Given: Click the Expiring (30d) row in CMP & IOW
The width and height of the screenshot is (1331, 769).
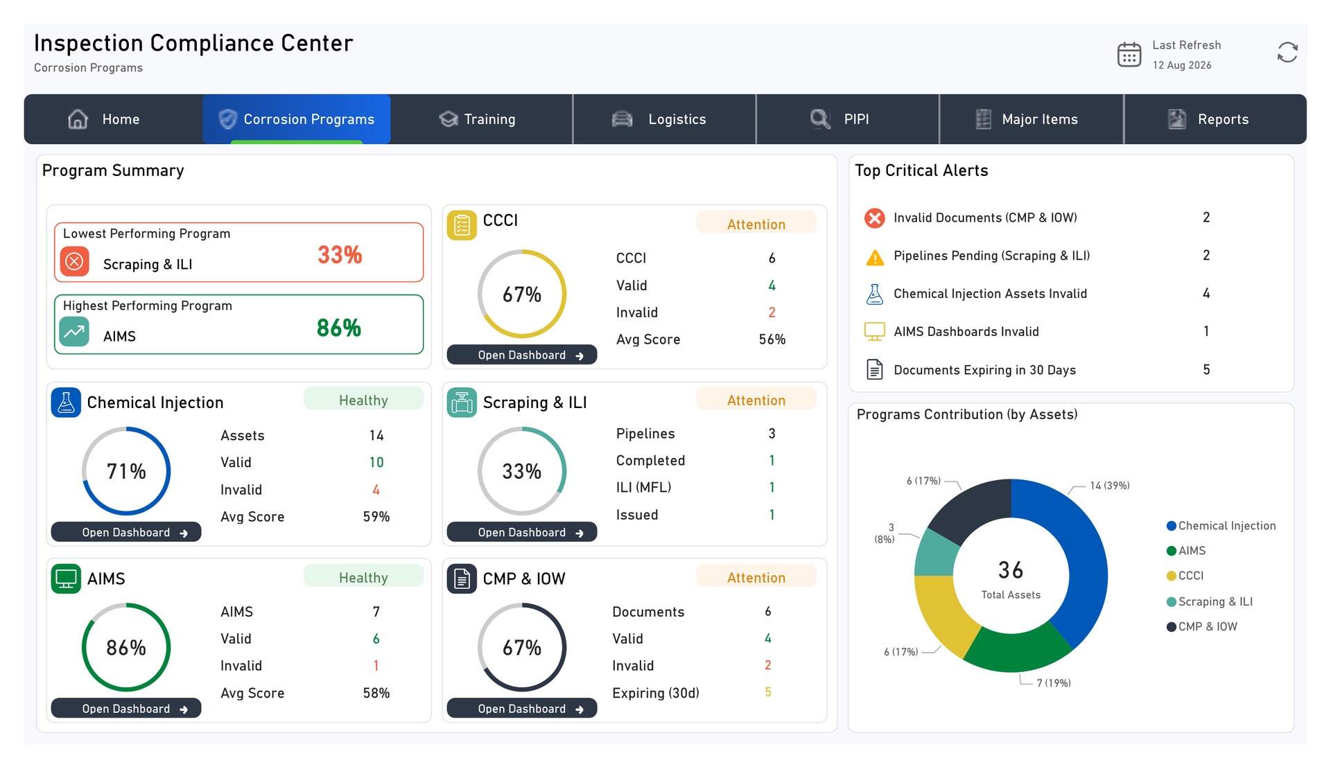Looking at the screenshot, I should pyautogui.click(x=693, y=693).
